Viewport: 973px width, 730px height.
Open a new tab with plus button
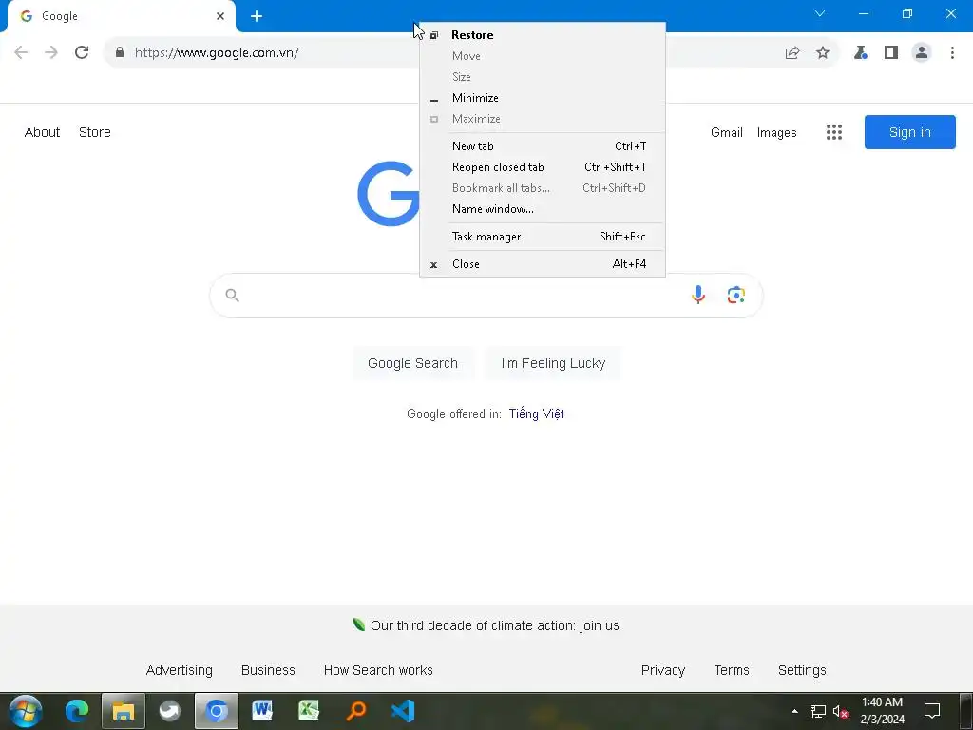(257, 16)
